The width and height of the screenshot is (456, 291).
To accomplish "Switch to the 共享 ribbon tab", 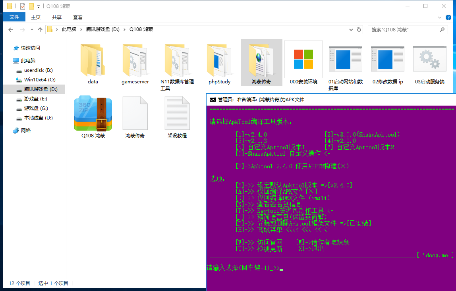I will point(57,17).
